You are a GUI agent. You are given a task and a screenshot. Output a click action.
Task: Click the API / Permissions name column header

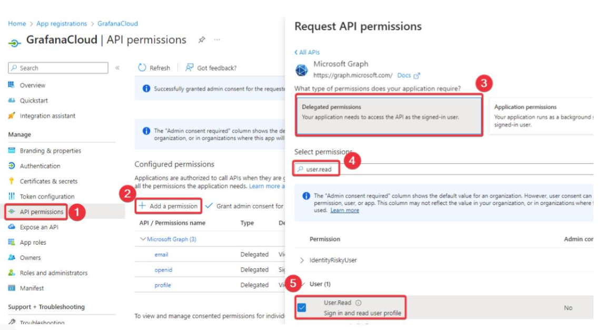(x=172, y=223)
